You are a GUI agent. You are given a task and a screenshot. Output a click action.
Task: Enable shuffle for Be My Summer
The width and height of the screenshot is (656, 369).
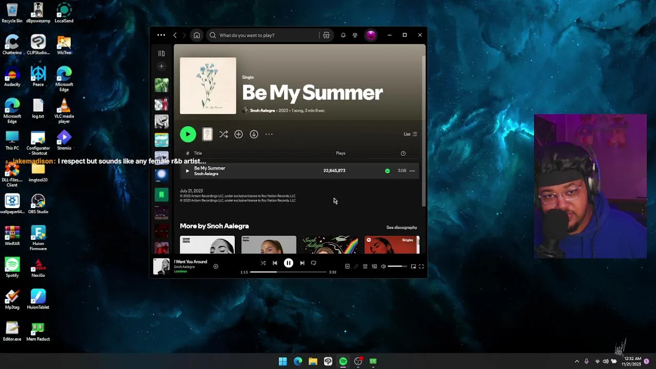pyautogui.click(x=223, y=134)
